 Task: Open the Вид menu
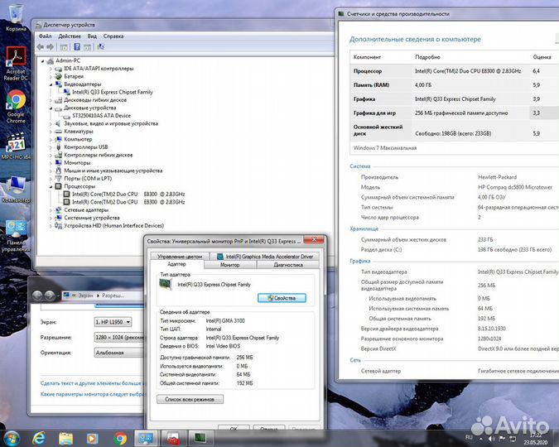pyautogui.click(x=92, y=36)
